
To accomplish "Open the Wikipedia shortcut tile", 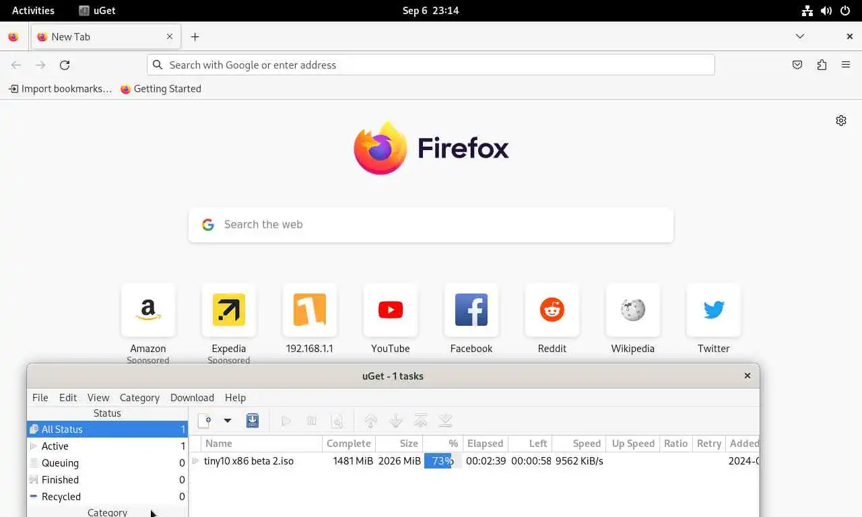I will click(633, 310).
